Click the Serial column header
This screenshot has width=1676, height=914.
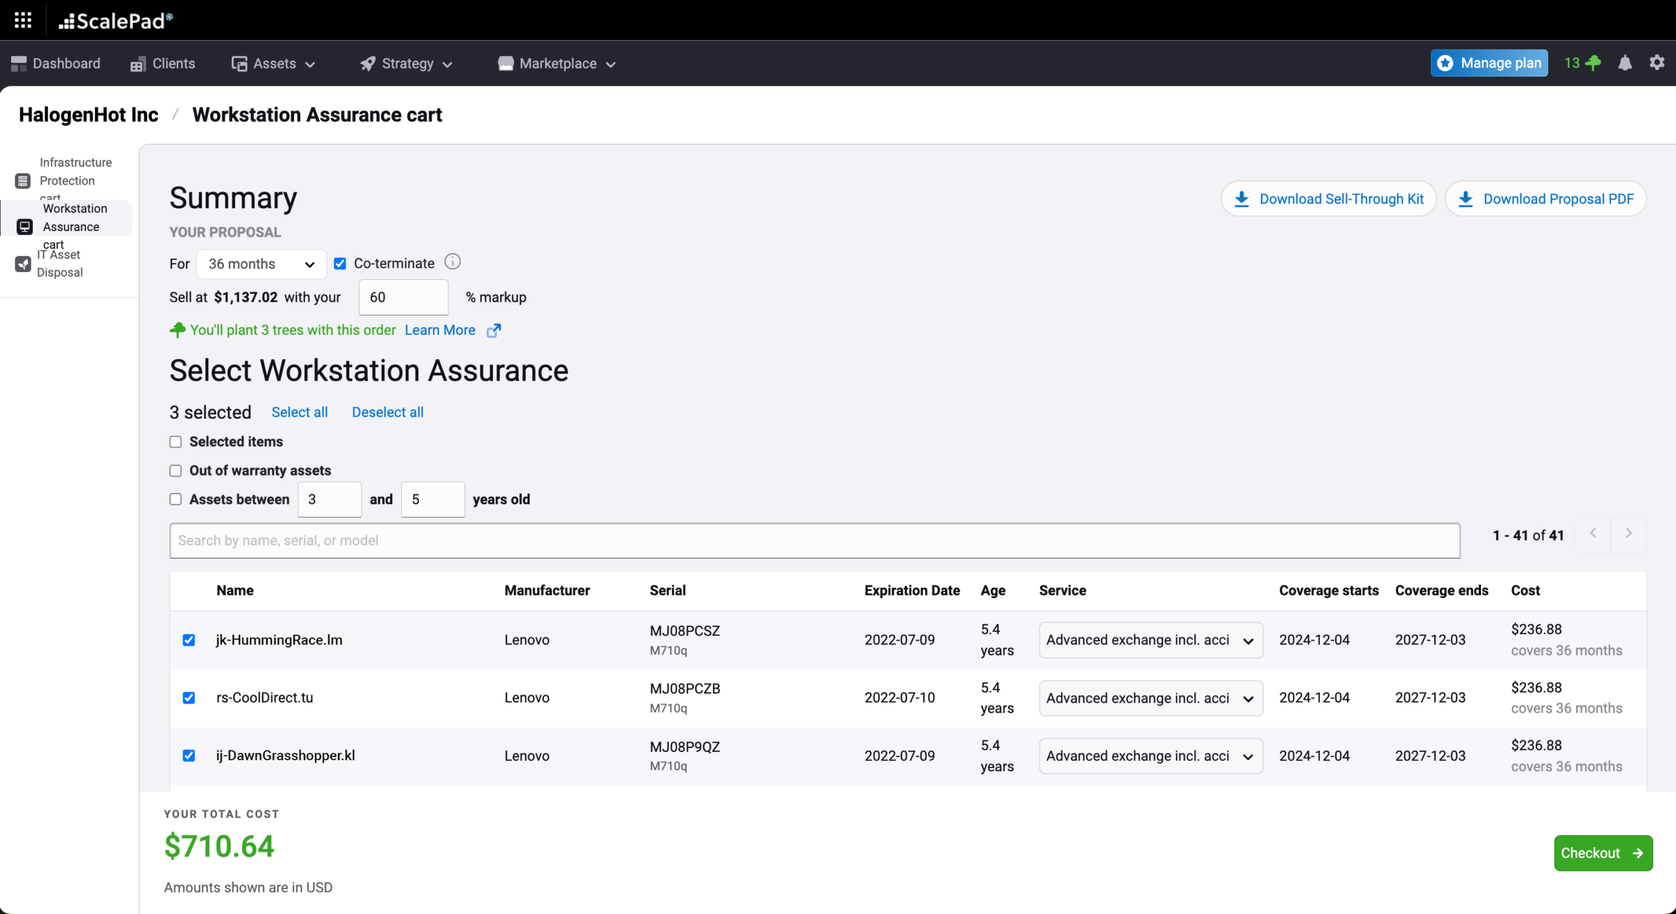pos(668,590)
